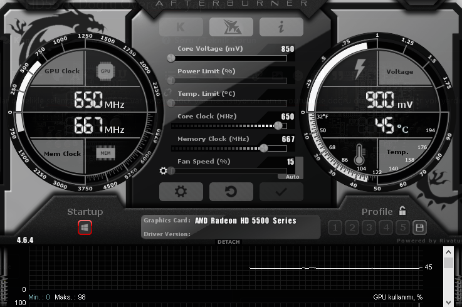Image resolution: width=462 pixels, height=307 pixels.
Task: Click the 'Min. : 0' graph statistic
Action: point(39,297)
